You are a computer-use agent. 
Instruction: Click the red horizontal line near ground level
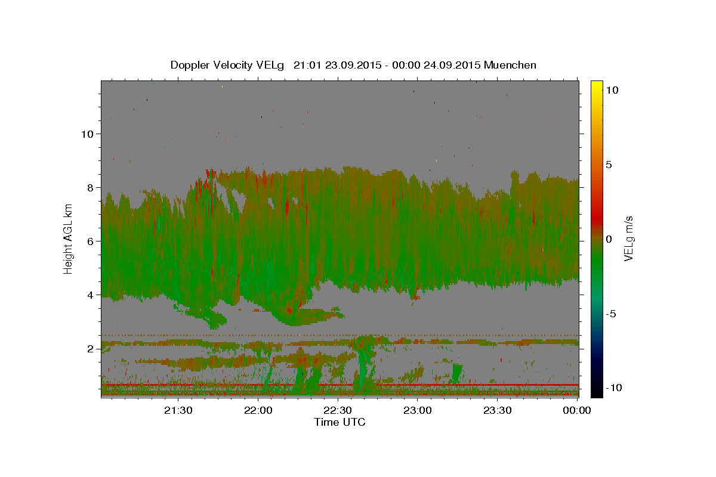(340, 385)
